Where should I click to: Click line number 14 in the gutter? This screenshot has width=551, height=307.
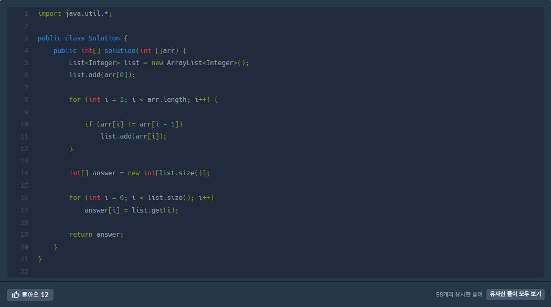pyautogui.click(x=24, y=173)
